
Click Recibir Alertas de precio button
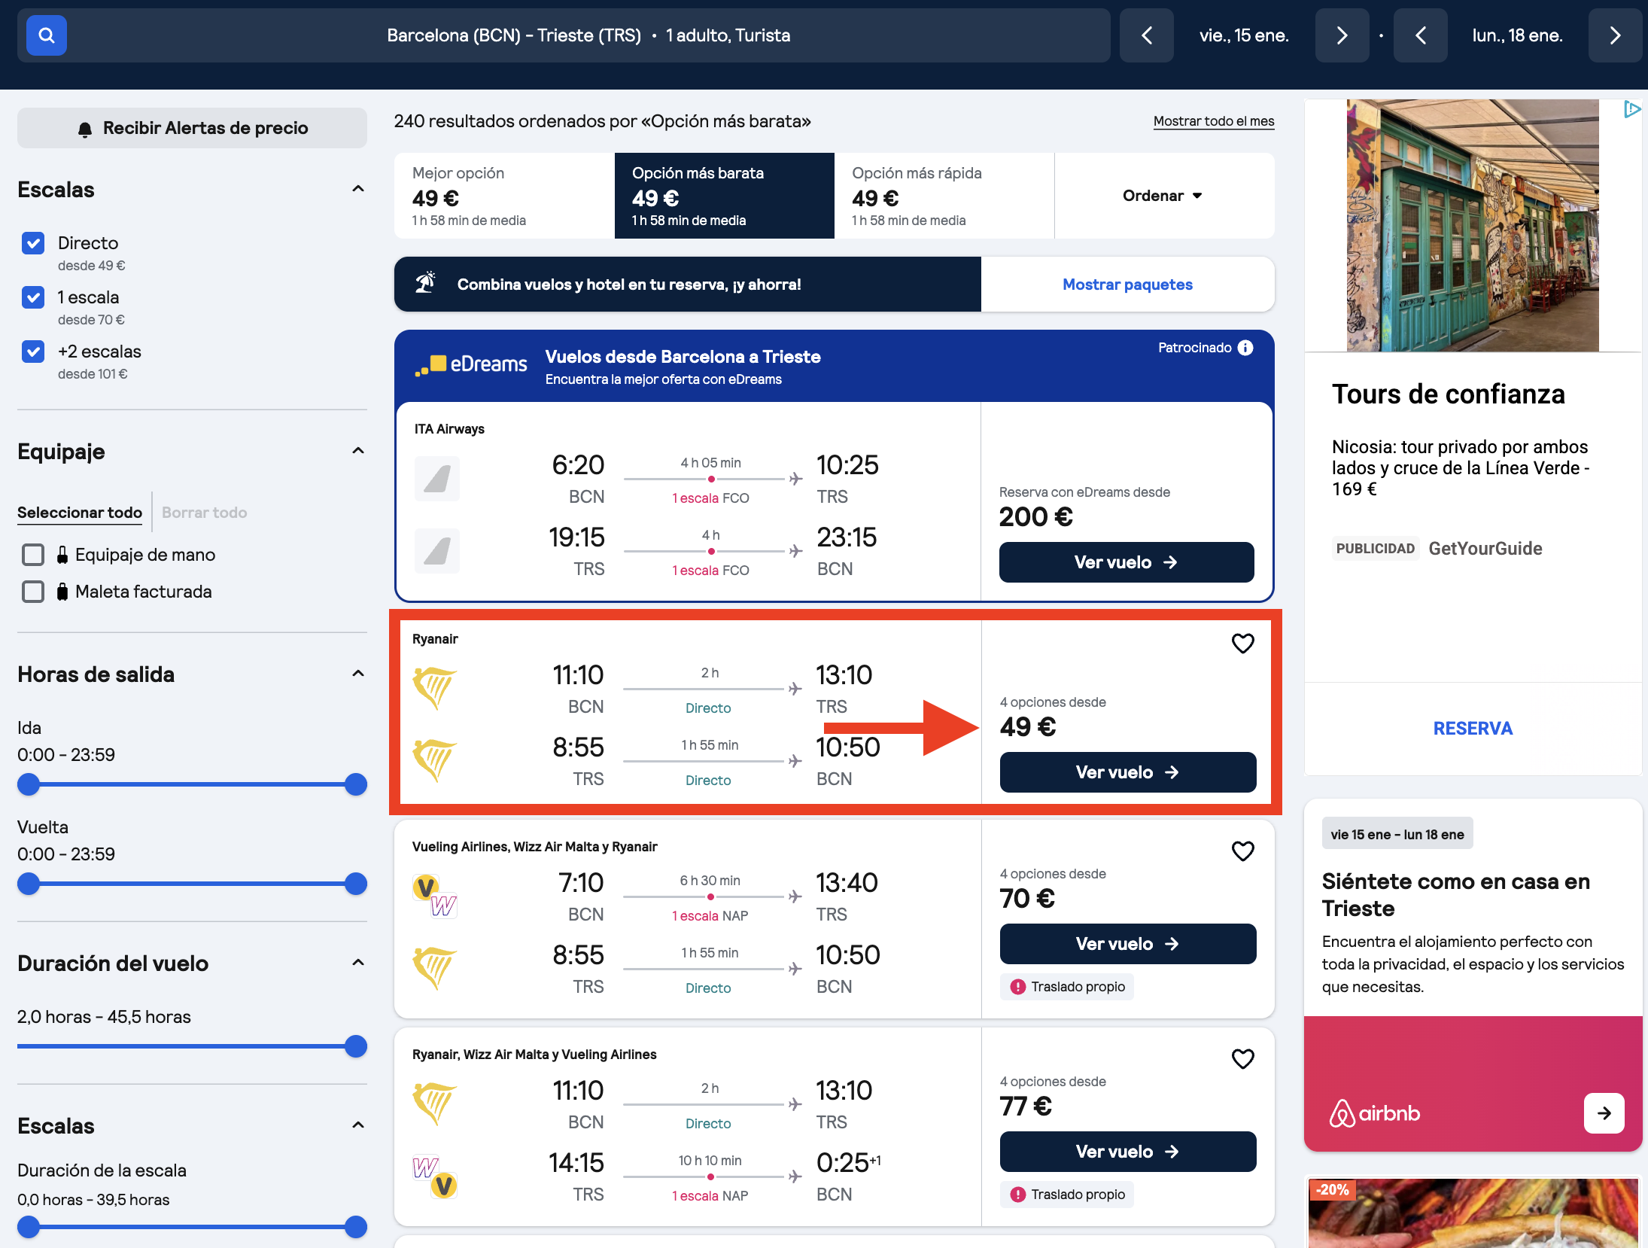192,128
